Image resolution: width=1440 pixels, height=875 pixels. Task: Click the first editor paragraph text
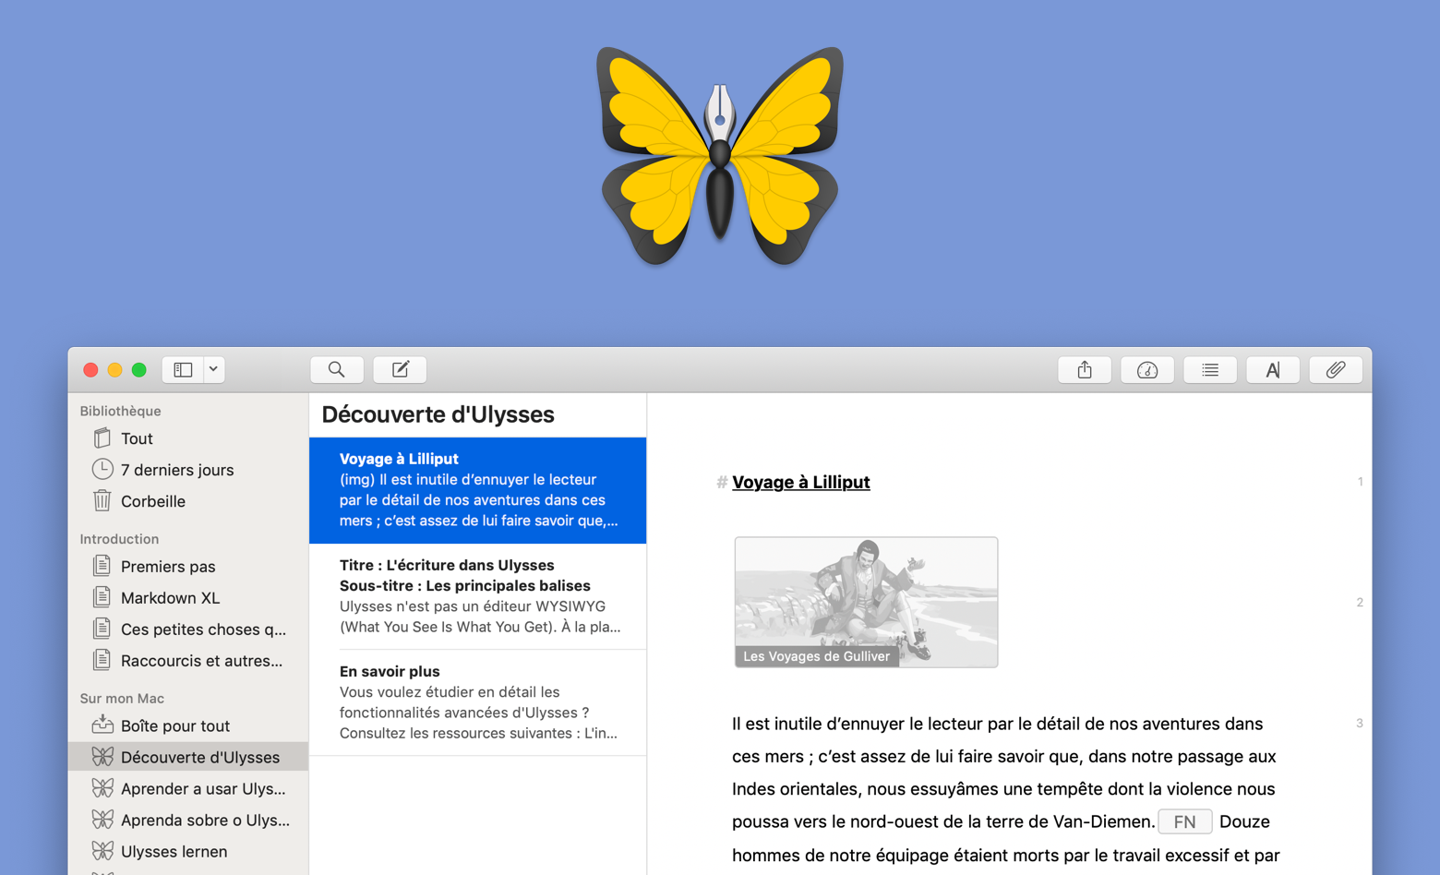[x=1006, y=789]
